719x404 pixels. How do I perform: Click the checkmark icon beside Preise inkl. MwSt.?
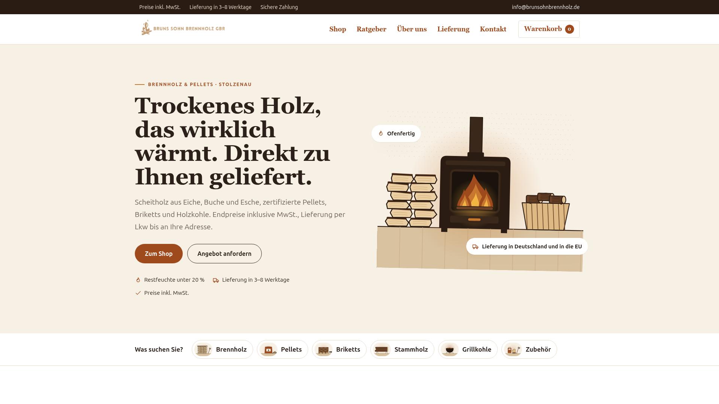point(138,293)
